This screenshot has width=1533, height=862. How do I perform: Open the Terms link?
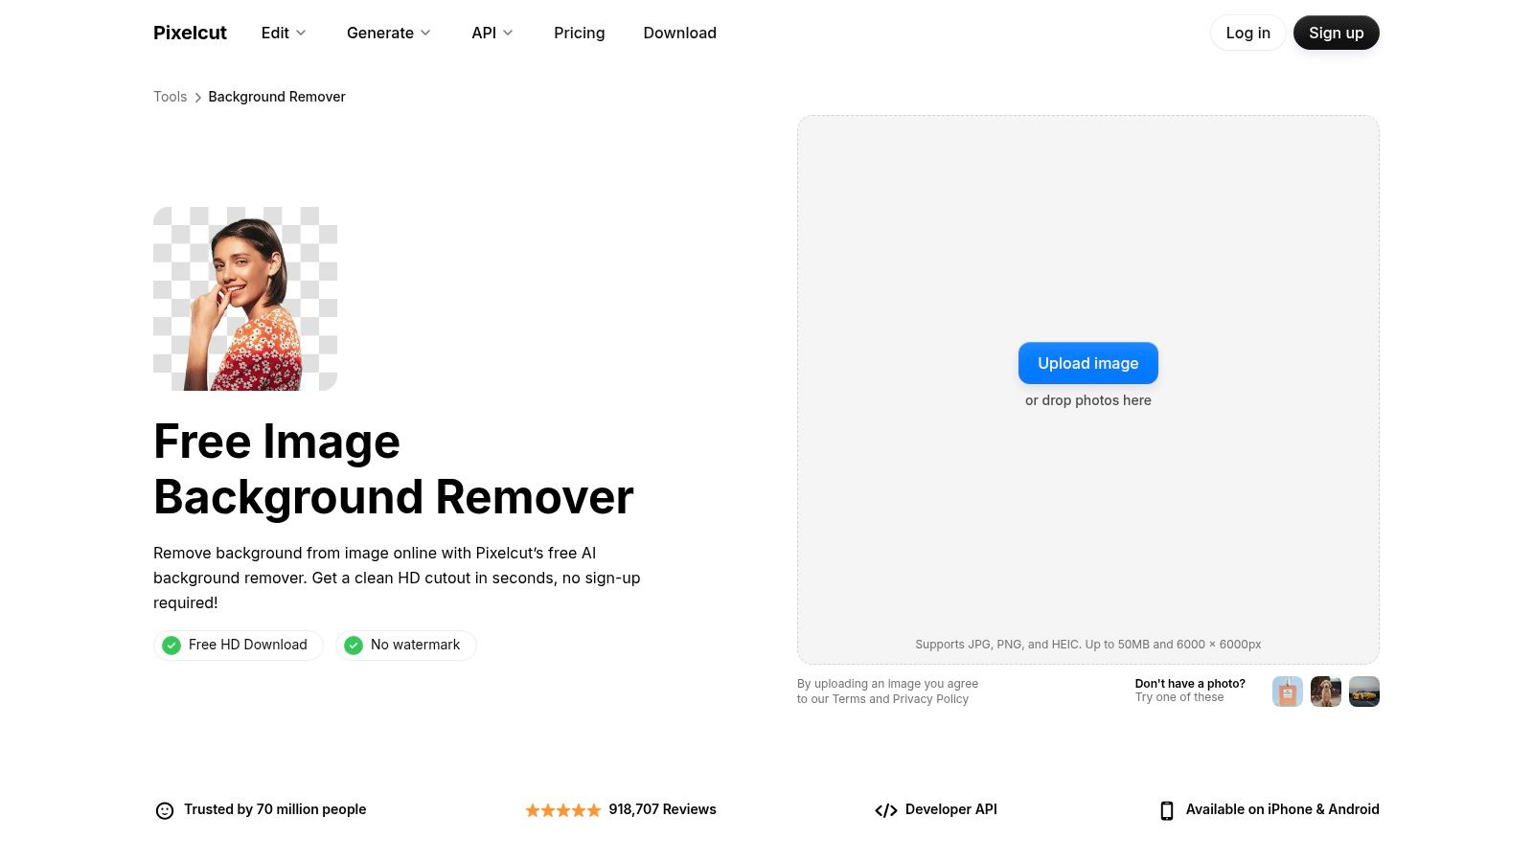point(848,699)
